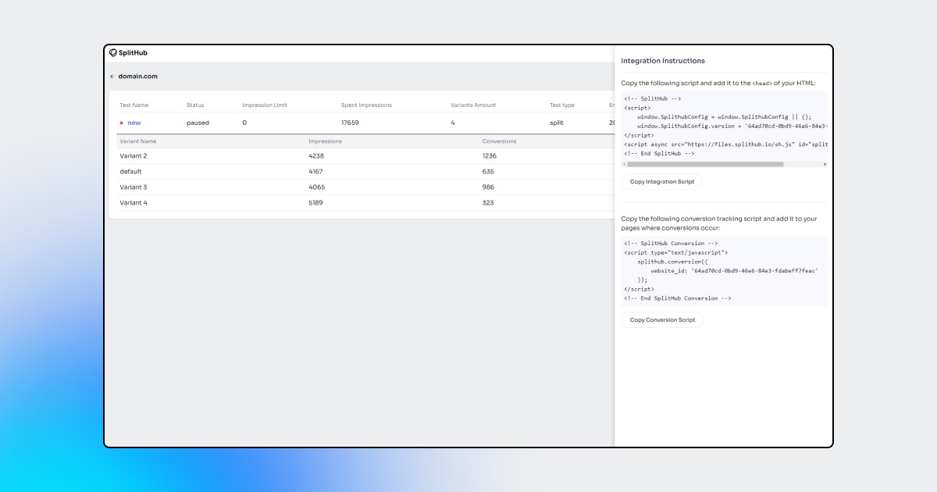Click the website_id line in conversion code

(x=734, y=270)
